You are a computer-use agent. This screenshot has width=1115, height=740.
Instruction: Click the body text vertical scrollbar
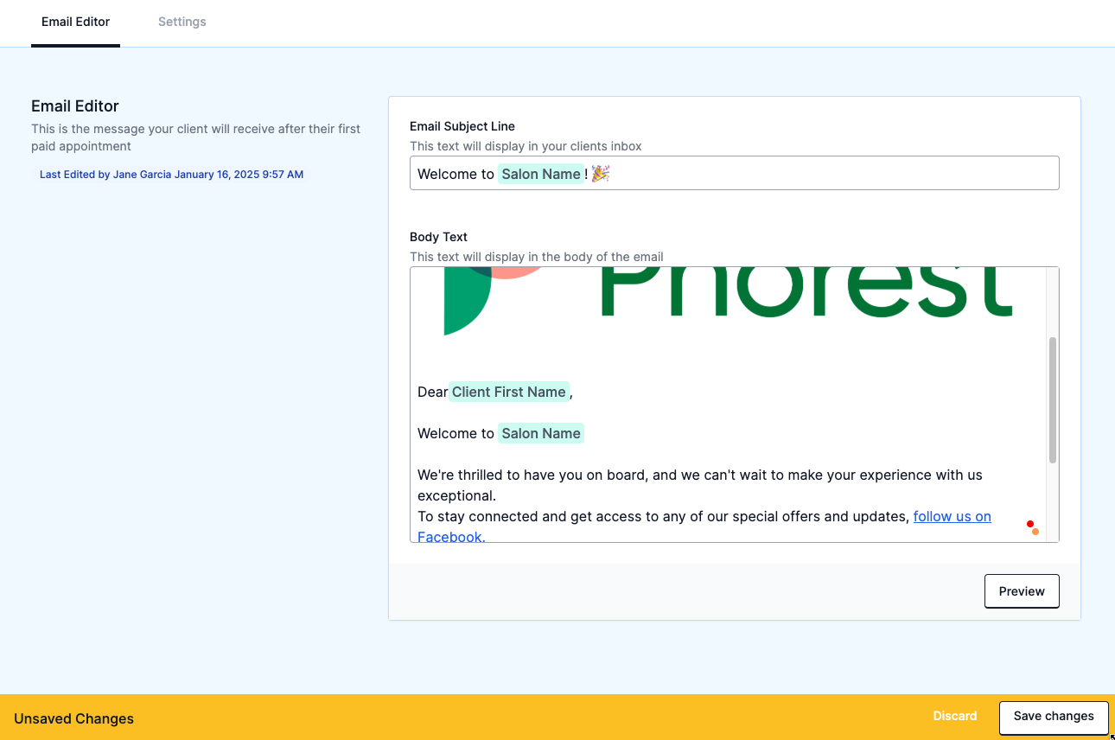[1052, 400]
